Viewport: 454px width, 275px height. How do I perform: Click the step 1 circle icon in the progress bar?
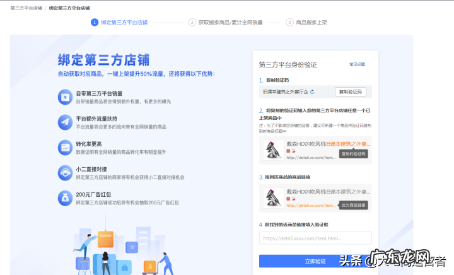[95, 22]
